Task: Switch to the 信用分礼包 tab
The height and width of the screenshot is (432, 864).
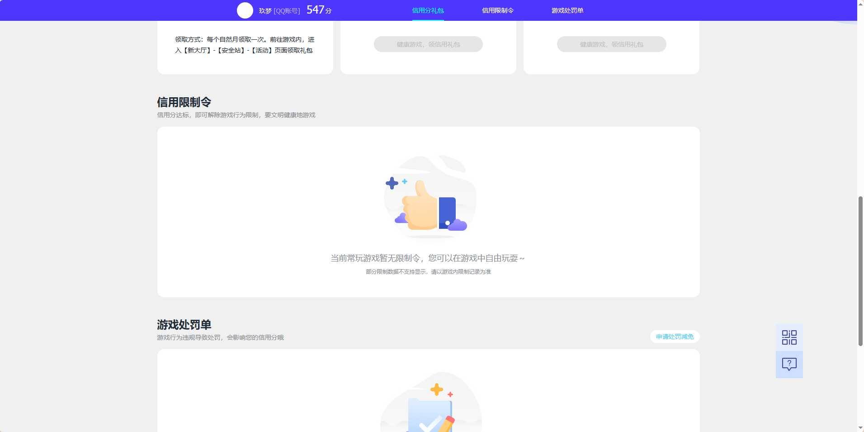Action: [428, 10]
